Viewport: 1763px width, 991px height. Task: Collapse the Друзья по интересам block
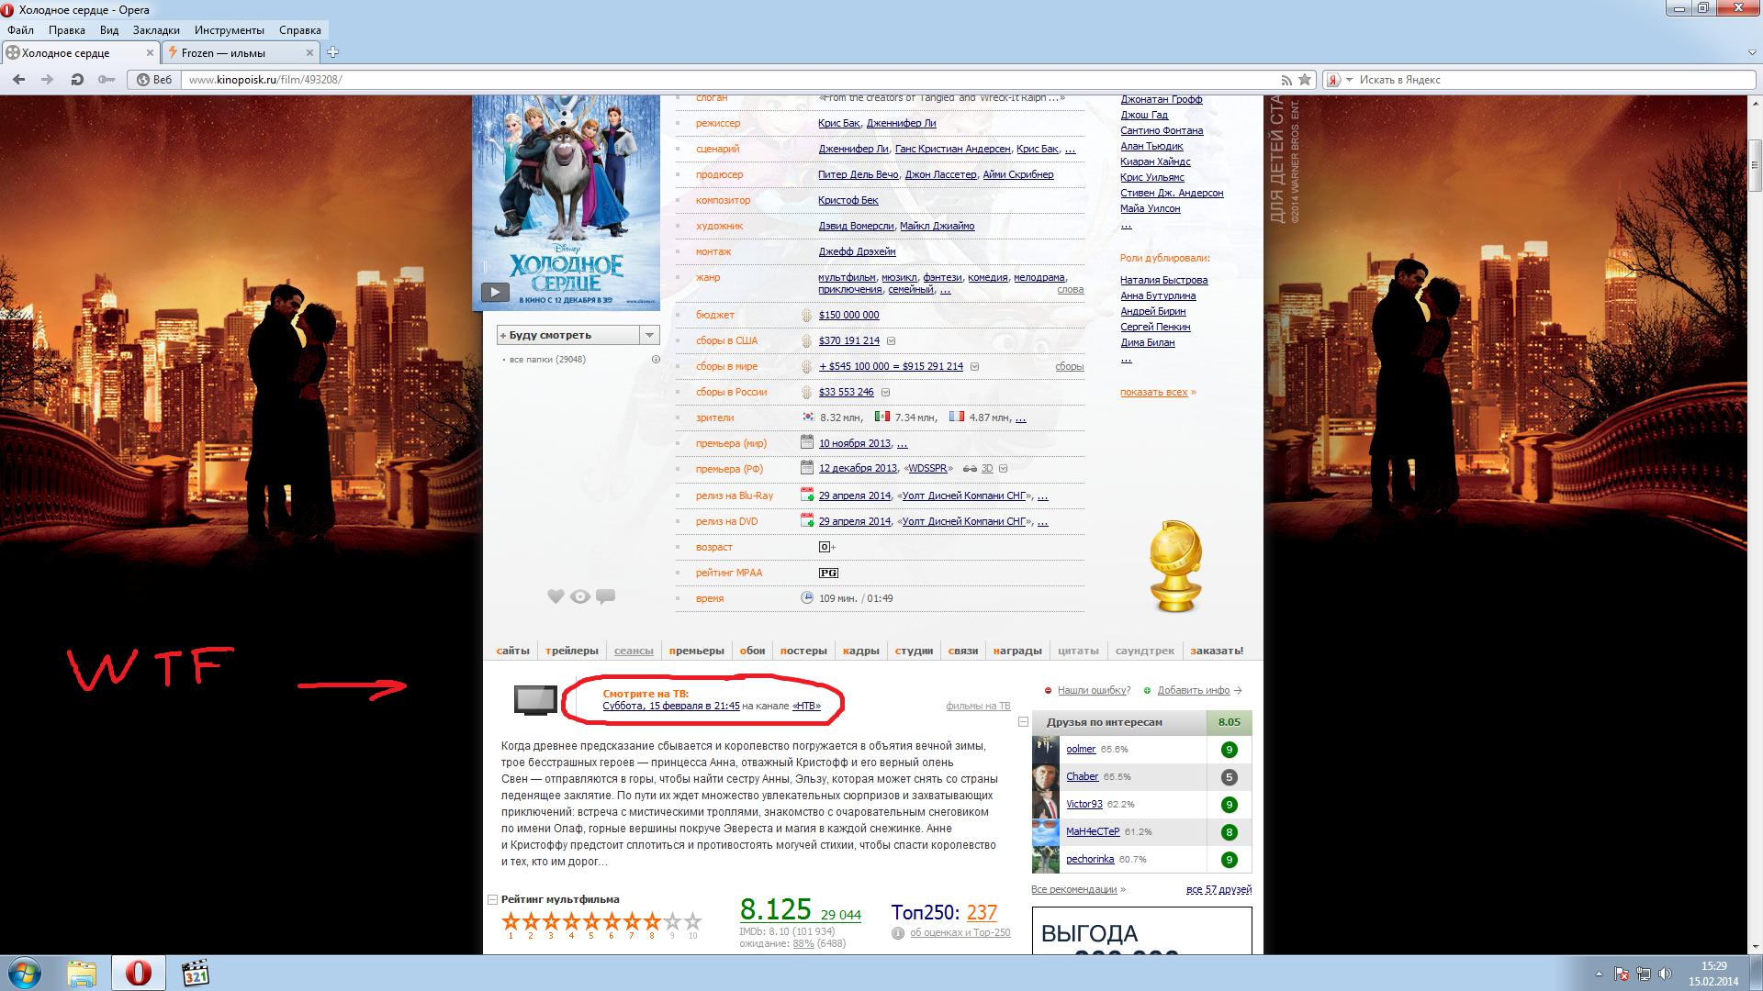click(x=1024, y=722)
